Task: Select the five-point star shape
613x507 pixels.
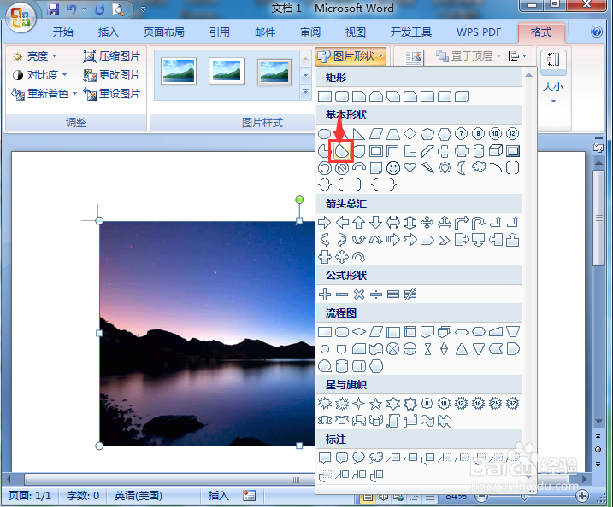Action: click(x=375, y=404)
